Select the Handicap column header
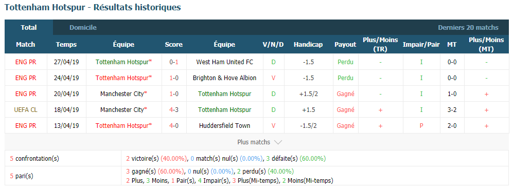 [308, 44]
